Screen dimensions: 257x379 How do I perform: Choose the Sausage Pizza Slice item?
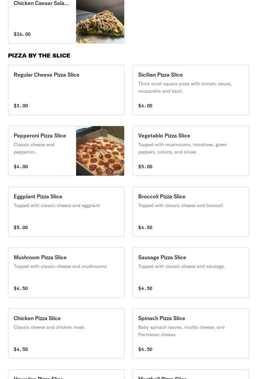191,273
